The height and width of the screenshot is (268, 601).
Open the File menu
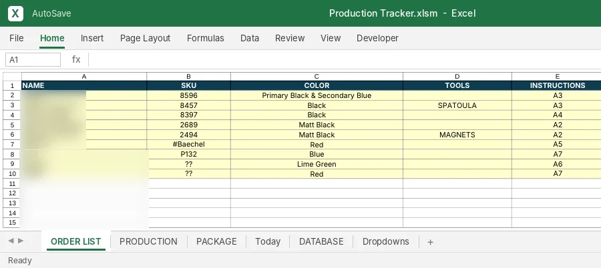point(17,38)
